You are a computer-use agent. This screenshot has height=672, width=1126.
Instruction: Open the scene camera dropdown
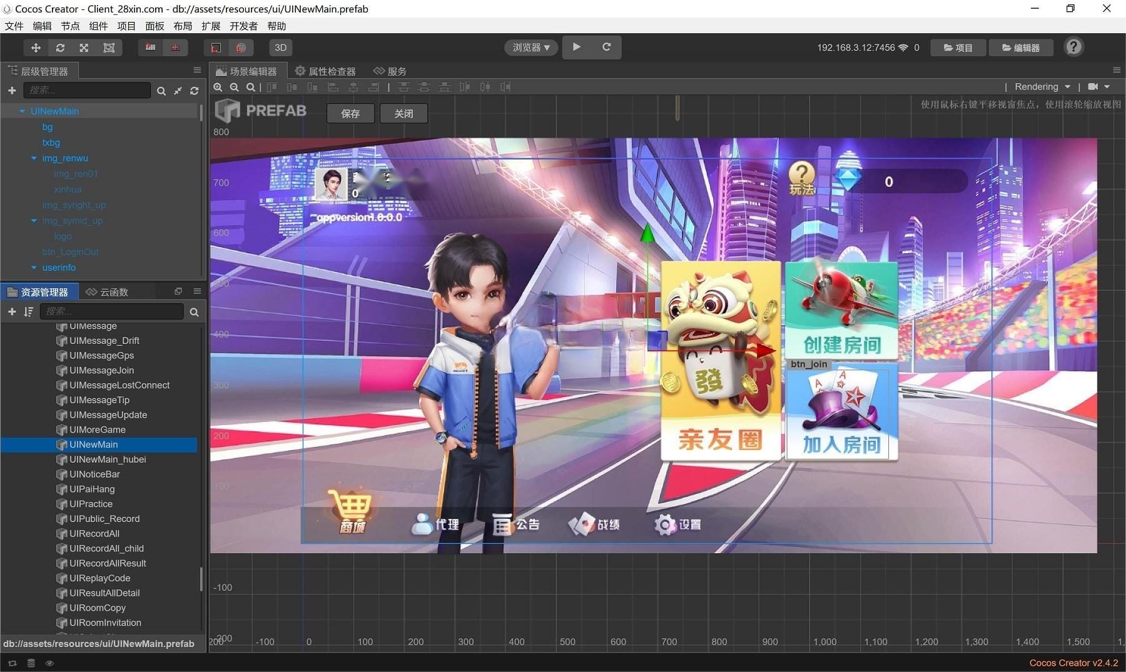coord(1098,87)
